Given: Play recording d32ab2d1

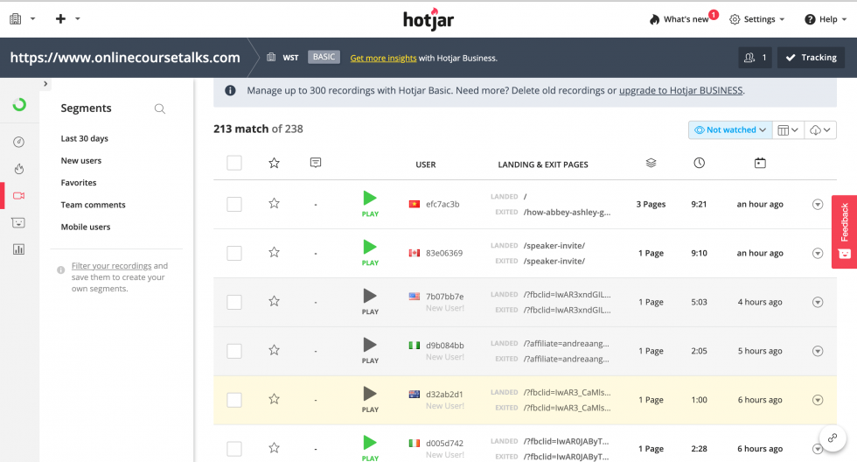Looking at the screenshot, I should [x=370, y=400].
